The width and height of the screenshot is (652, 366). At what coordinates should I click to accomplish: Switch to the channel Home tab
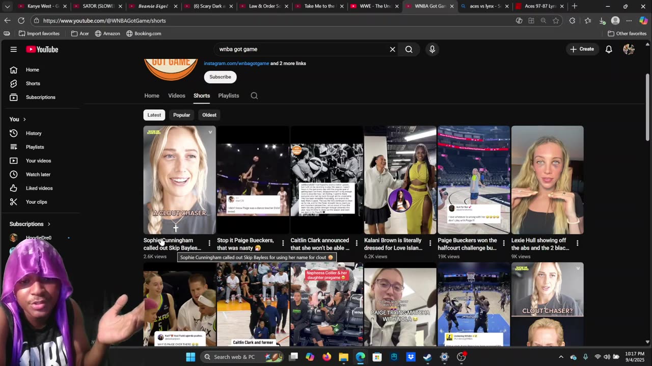(152, 96)
